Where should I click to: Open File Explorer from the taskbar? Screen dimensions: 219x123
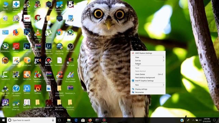click(x=69, y=120)
